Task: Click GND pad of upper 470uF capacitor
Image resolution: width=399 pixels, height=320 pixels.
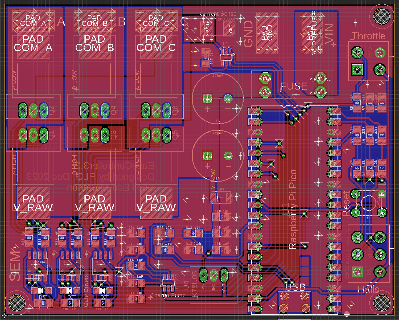Action: (x=228, y=99)
